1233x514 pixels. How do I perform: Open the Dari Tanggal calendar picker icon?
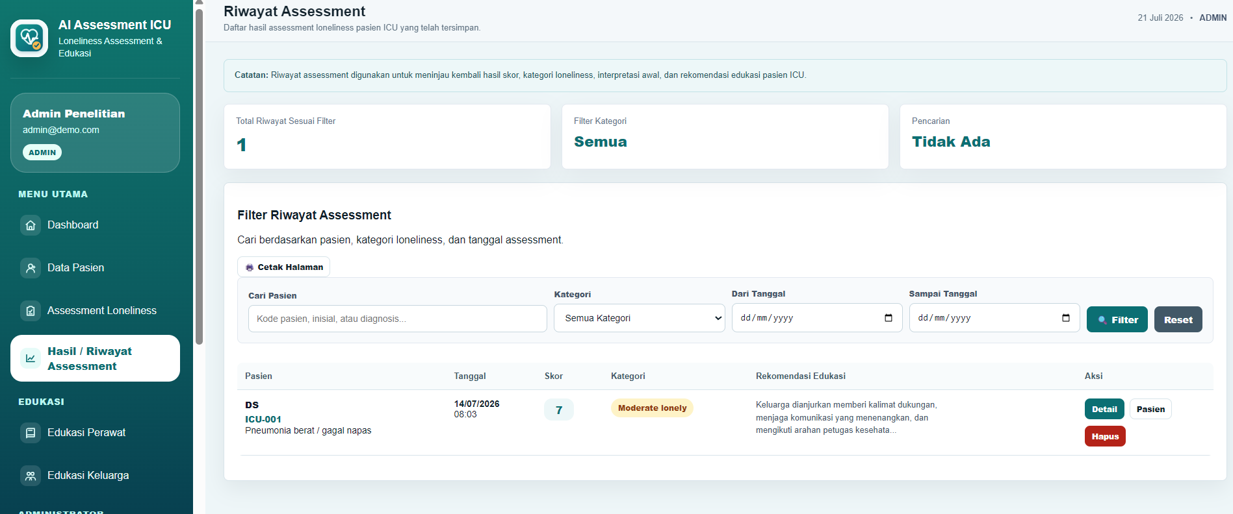[889, 318]
